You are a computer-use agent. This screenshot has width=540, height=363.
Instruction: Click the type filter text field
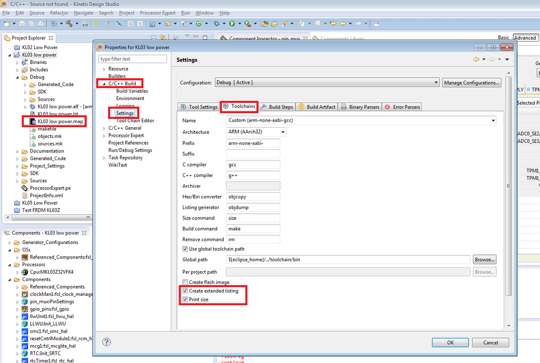coord(132,59)
